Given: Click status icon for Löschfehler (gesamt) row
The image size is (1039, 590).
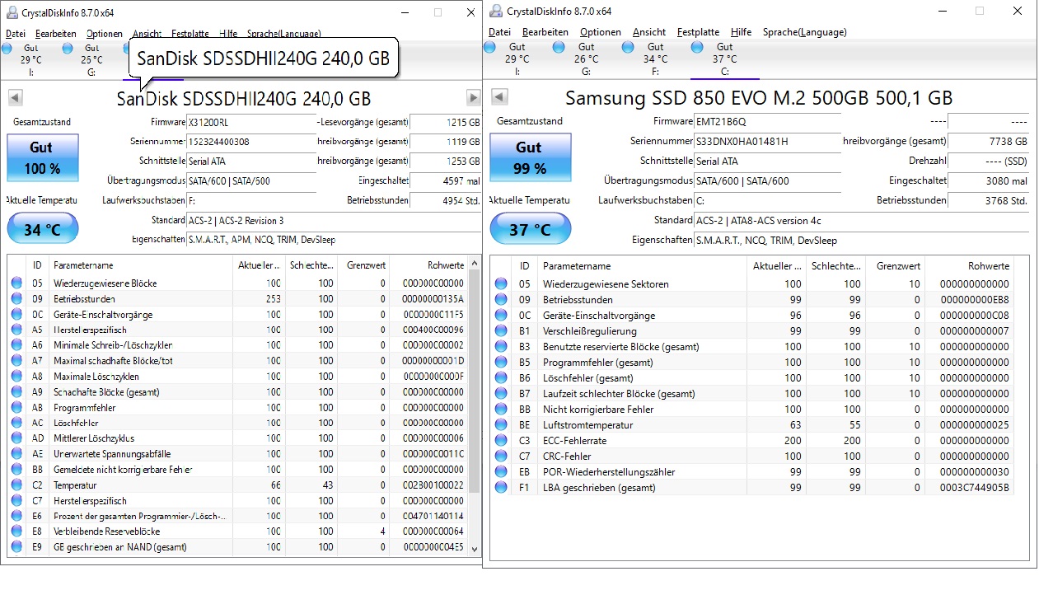Looking at the screenshot, I should coord(501,378).
